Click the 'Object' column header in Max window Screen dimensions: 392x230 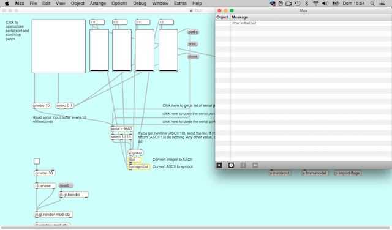[x=222, y=17]
